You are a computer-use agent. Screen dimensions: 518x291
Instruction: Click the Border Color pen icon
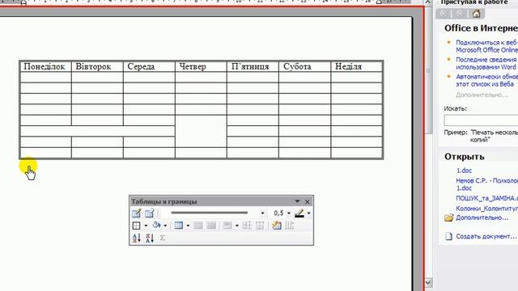[x=299, y=213]
